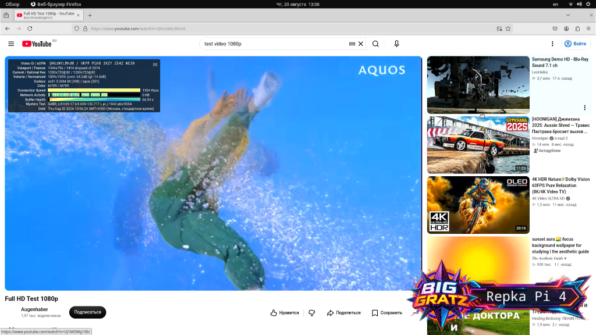Screen dimensions: 596x335
Task: Open the Augenhaber channel link
Action: pyautogui.click(x=34, y=309)
